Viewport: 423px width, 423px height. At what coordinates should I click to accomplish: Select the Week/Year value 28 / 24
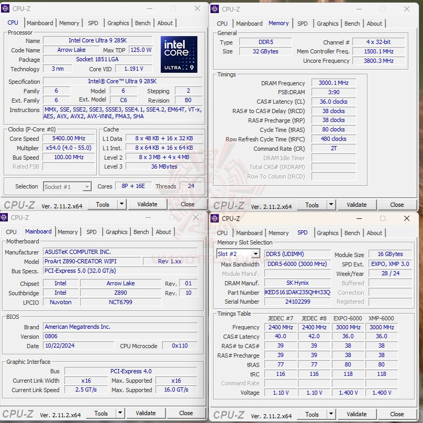click(x=391, y=273)
